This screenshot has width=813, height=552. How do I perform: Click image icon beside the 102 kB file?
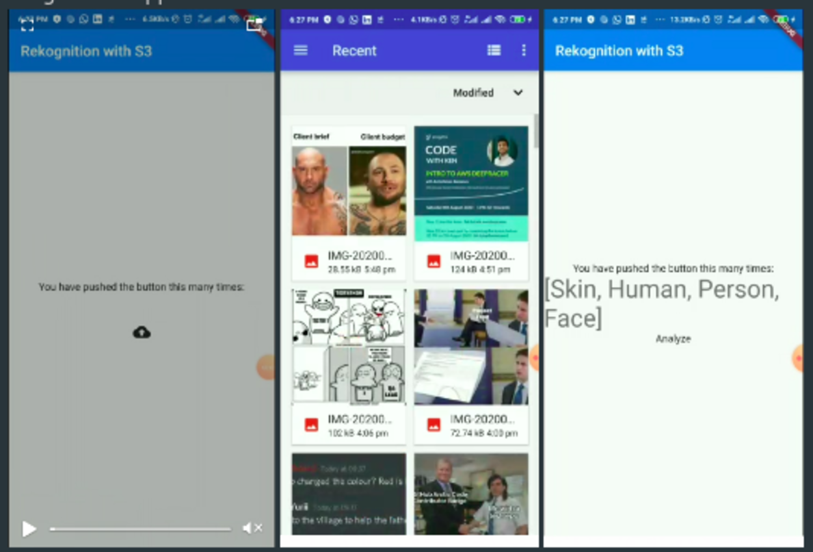[312, 425]
